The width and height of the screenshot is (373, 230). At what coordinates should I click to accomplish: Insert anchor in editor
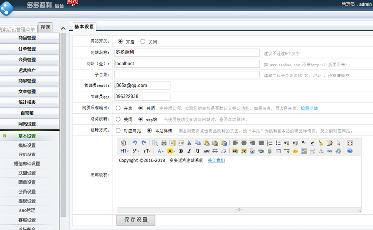pos(321,151)
